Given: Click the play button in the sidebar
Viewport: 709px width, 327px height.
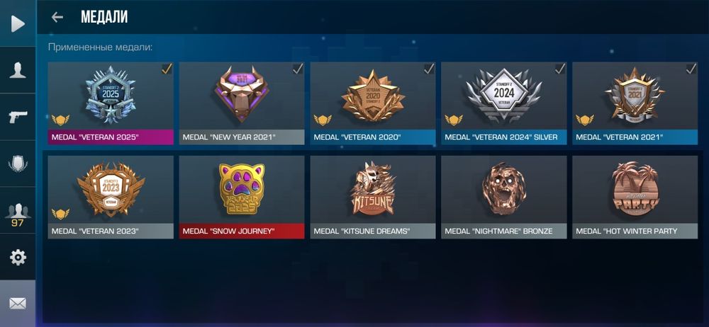Looking at the screenshot, I should 18,23.
